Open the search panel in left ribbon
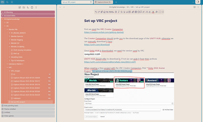 (x=7, y=2)
